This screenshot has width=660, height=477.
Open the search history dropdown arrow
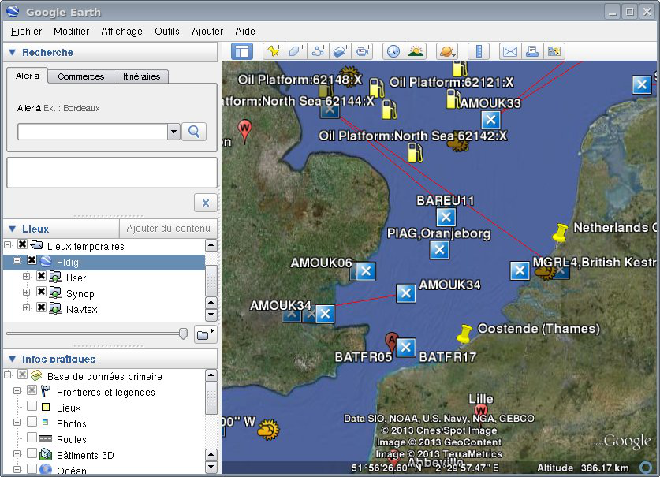173,132
